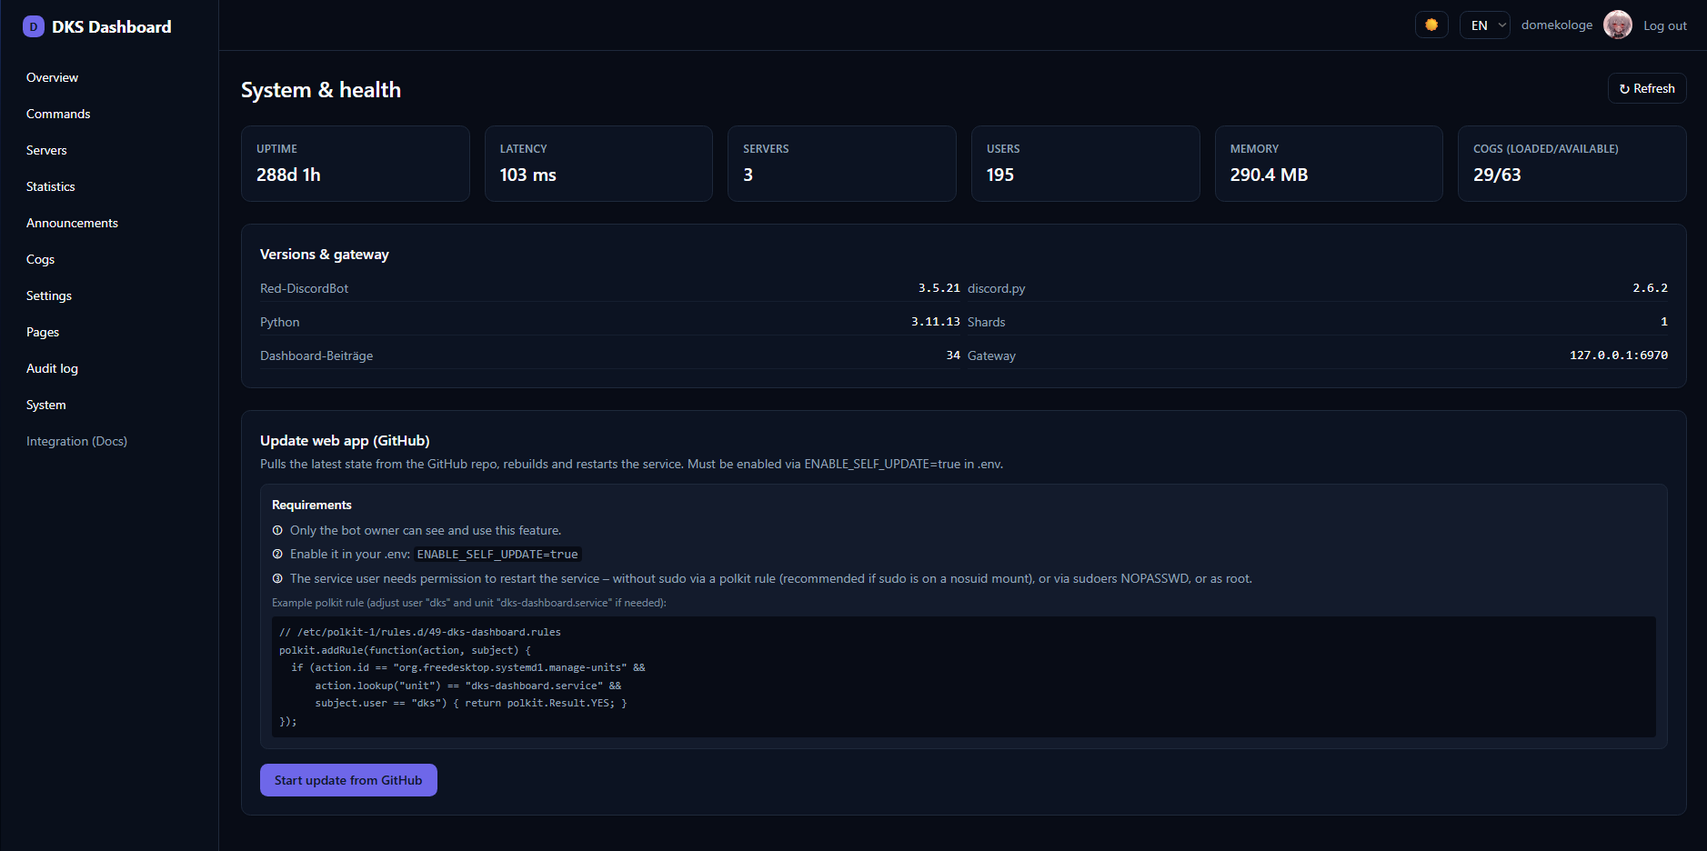
Task: Click the Memory 290.4 MB card
Action: [1329, 164]
